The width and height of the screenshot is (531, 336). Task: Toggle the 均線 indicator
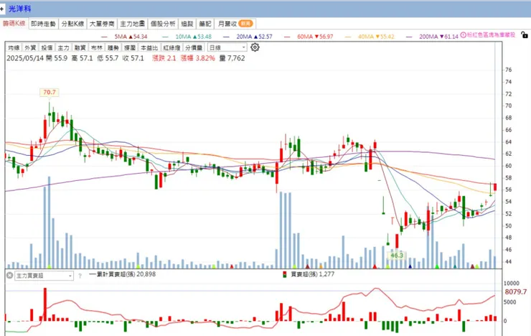click(14, 48)
